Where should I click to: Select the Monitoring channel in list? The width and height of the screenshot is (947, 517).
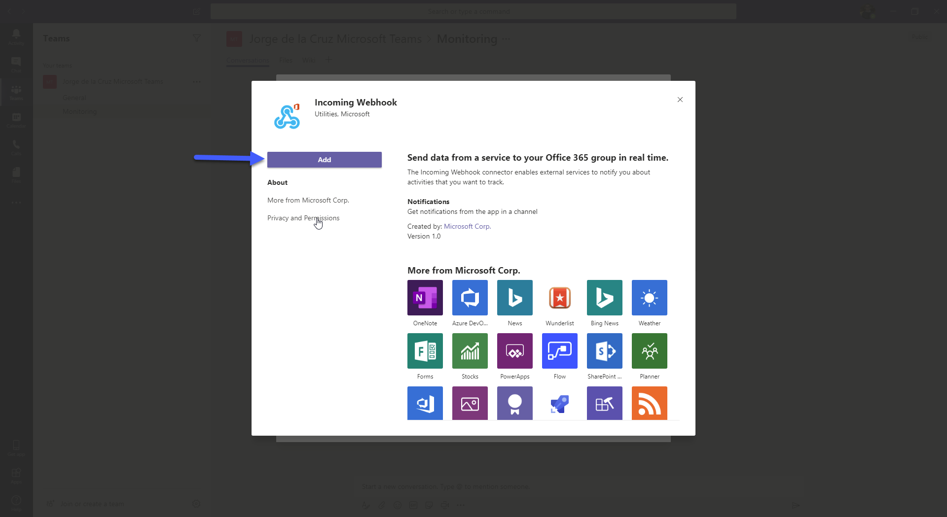[79, 111]
